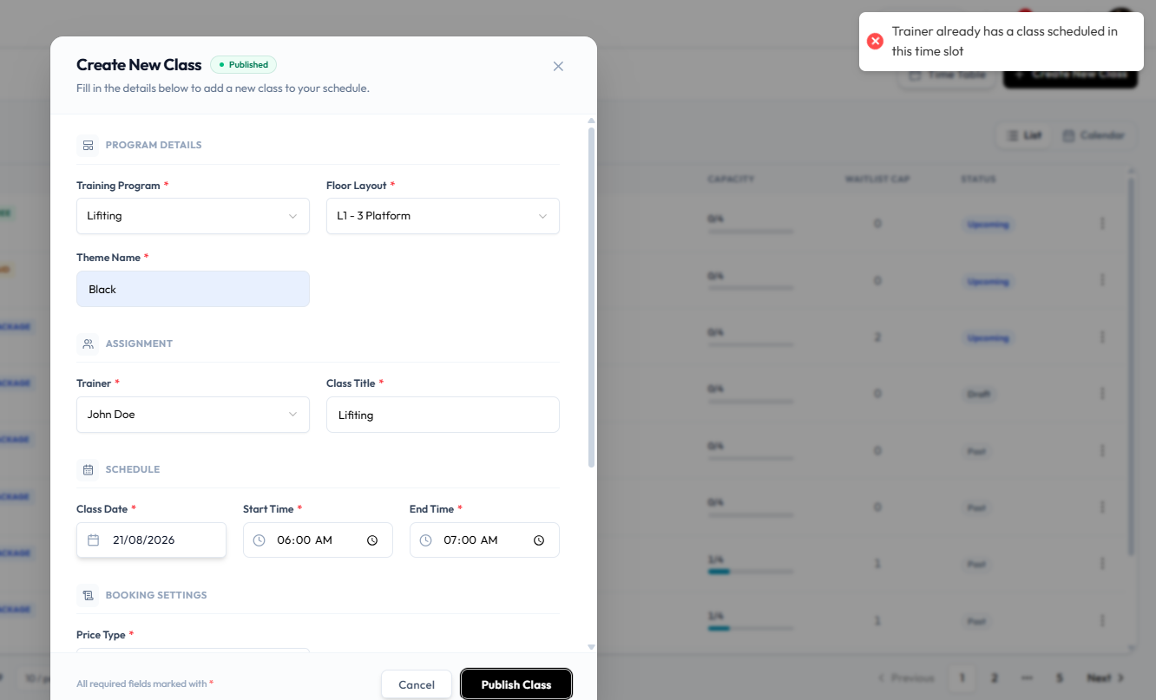Viewport: 1156px width, 700px height.
Task: Click the Class Title input field
Action: (x=443, y=415)
